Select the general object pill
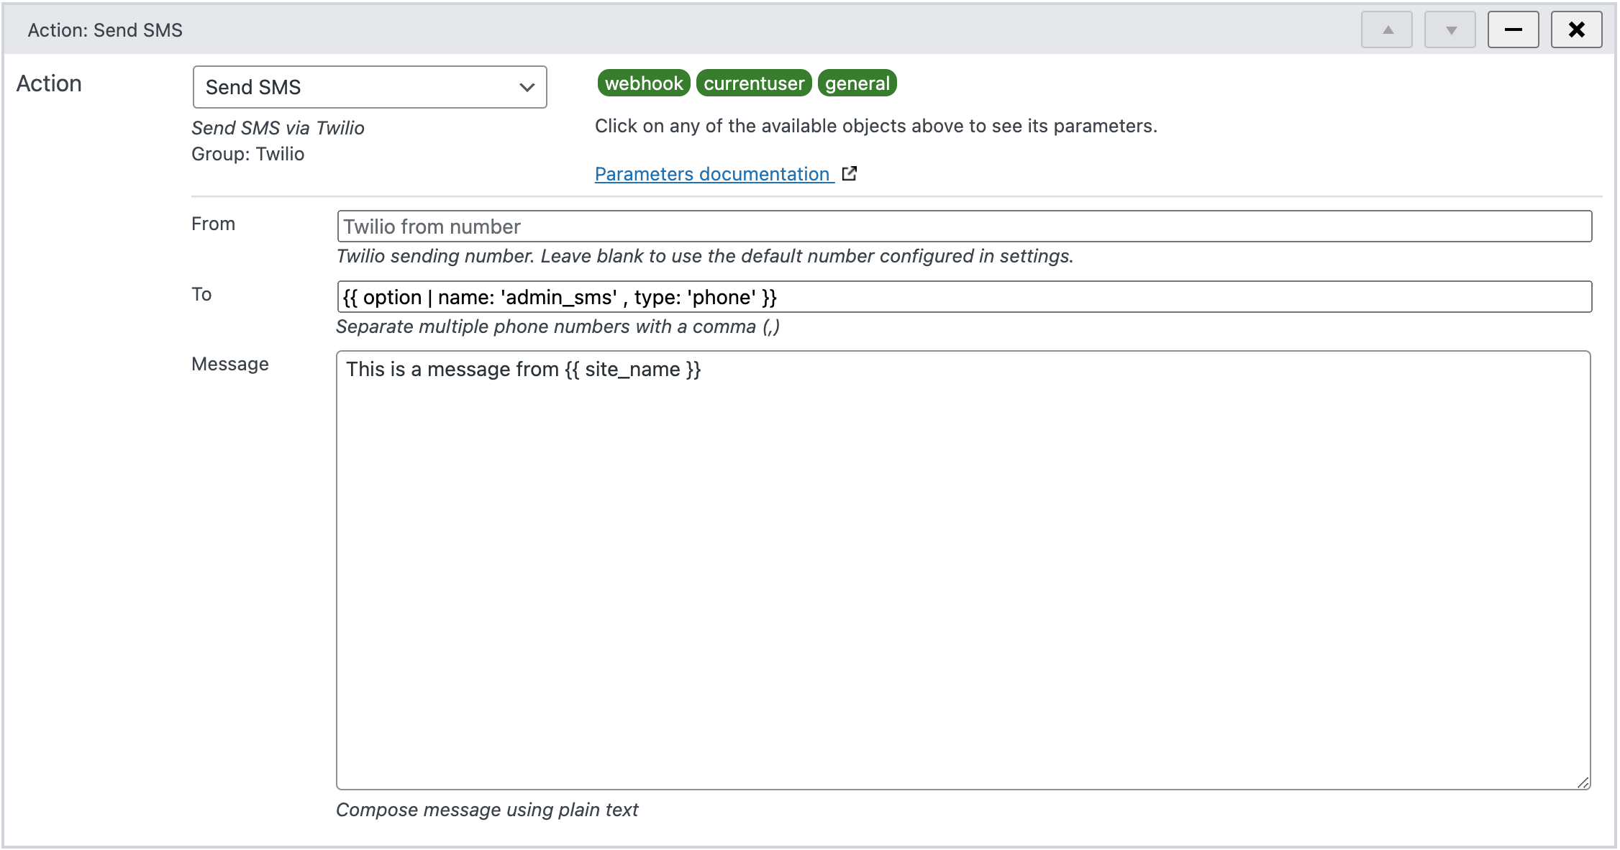The width and height of the screenshot is (1620, 850). (x=857, y=83)
